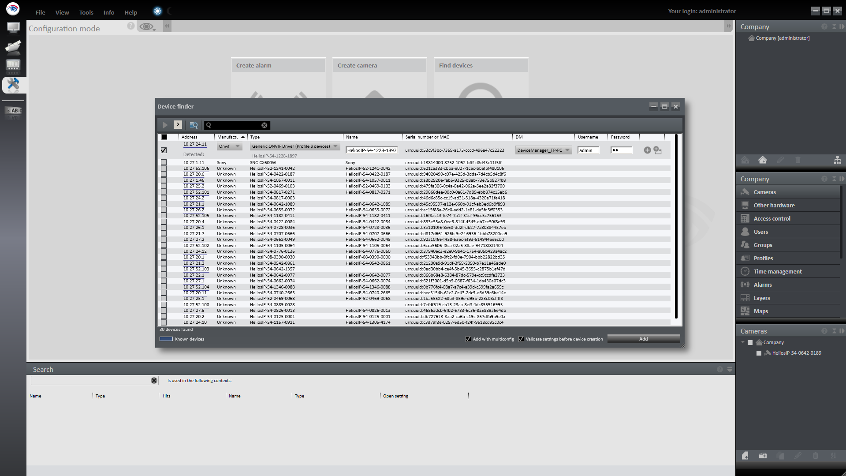The height and width of the screenshot is (476, 846).
Task: Click the device list search icon in toolbar
Action: [193, 125]
